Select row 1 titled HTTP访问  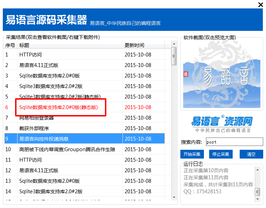pos(84,55)
